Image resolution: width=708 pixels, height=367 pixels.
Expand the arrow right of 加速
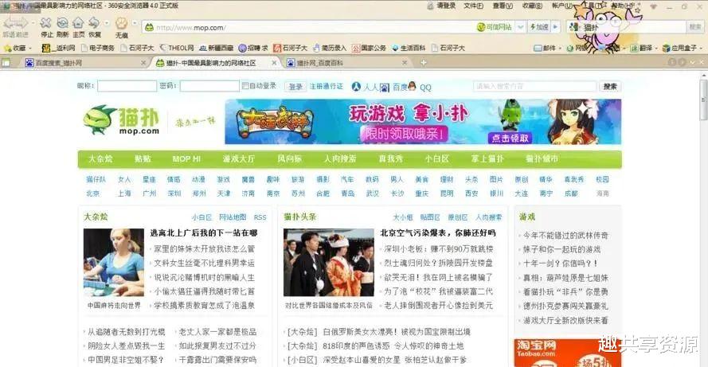click(555, 27)
